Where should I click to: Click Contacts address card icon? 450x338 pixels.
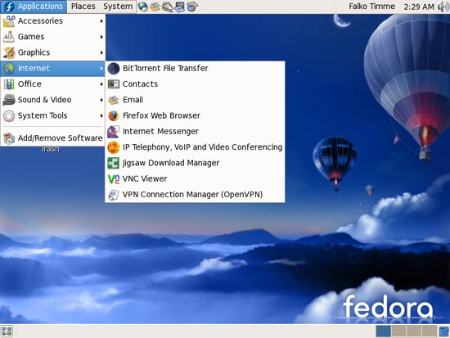coord(114,84)
